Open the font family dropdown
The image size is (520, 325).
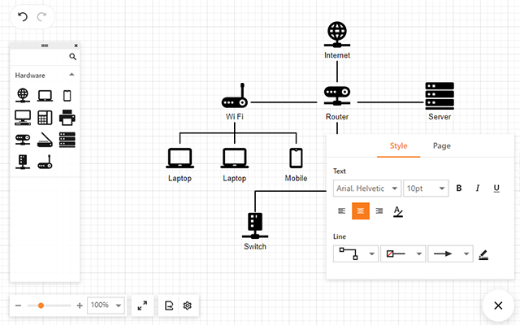[367, 188]
